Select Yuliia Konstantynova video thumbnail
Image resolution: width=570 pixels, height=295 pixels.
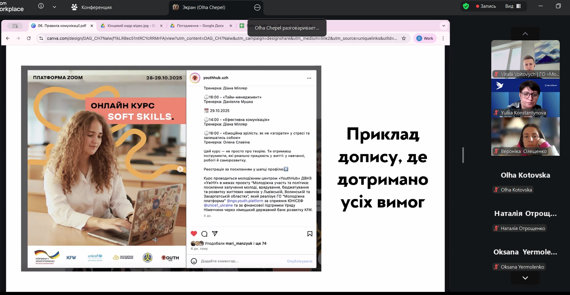click(x=525, y=98)
